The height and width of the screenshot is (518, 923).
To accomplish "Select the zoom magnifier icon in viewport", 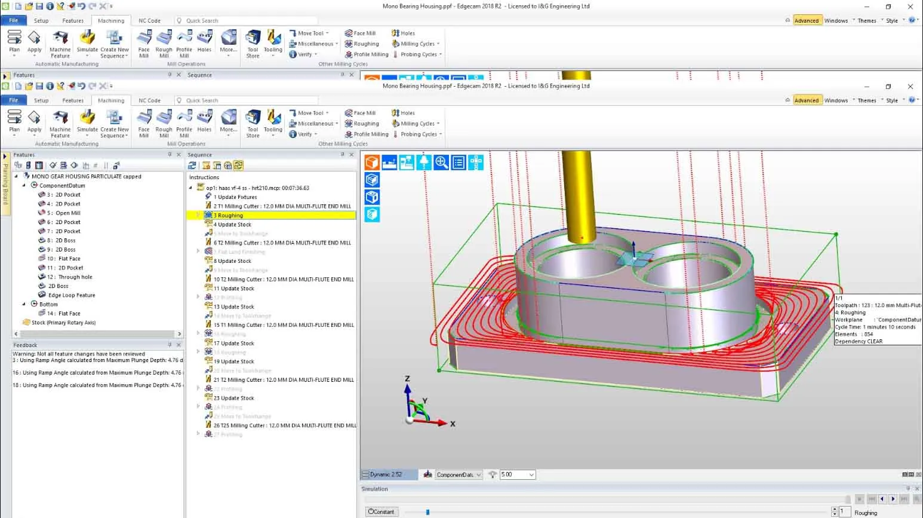I will tap(441, 163).
